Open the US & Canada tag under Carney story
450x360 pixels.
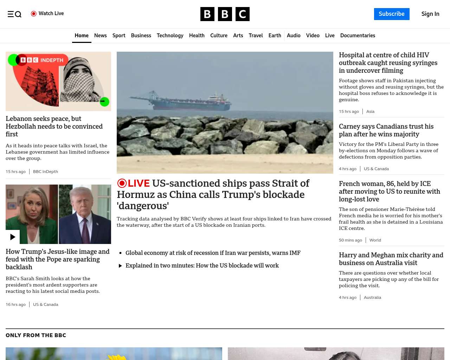tap(376, 169)
